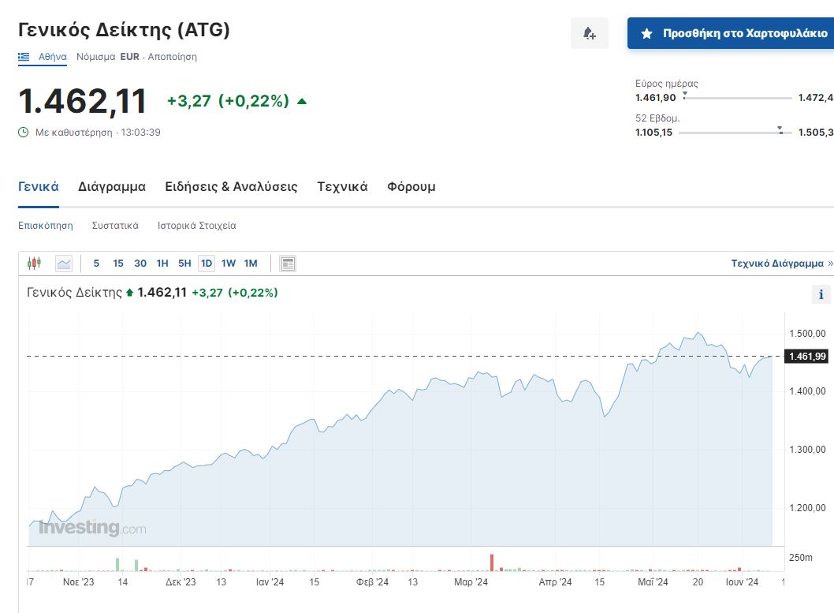Choose the 1M chart interval
The image size is (834, 613).
click(251, 264)
